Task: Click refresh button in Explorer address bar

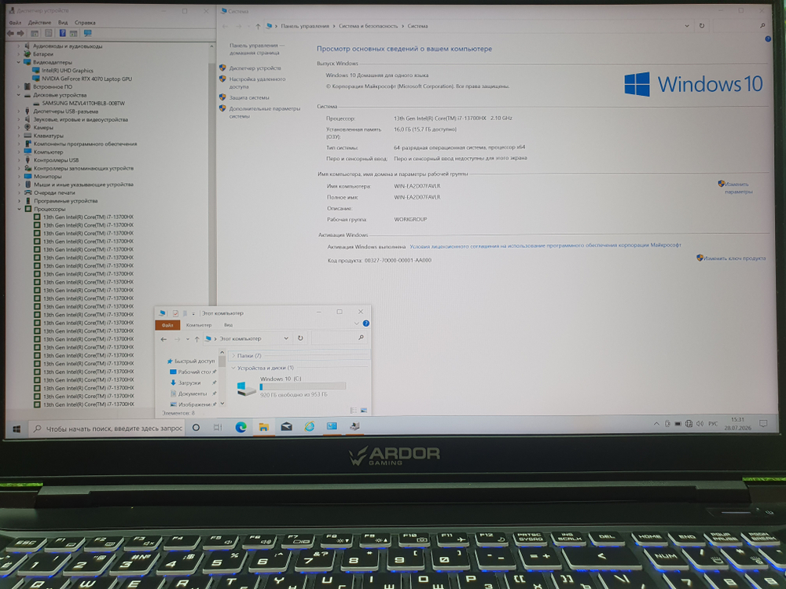Action: 300,338
